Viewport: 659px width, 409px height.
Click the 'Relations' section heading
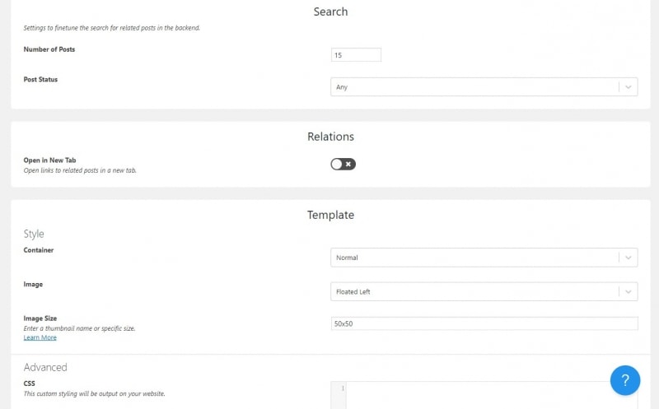coord(330,137)
